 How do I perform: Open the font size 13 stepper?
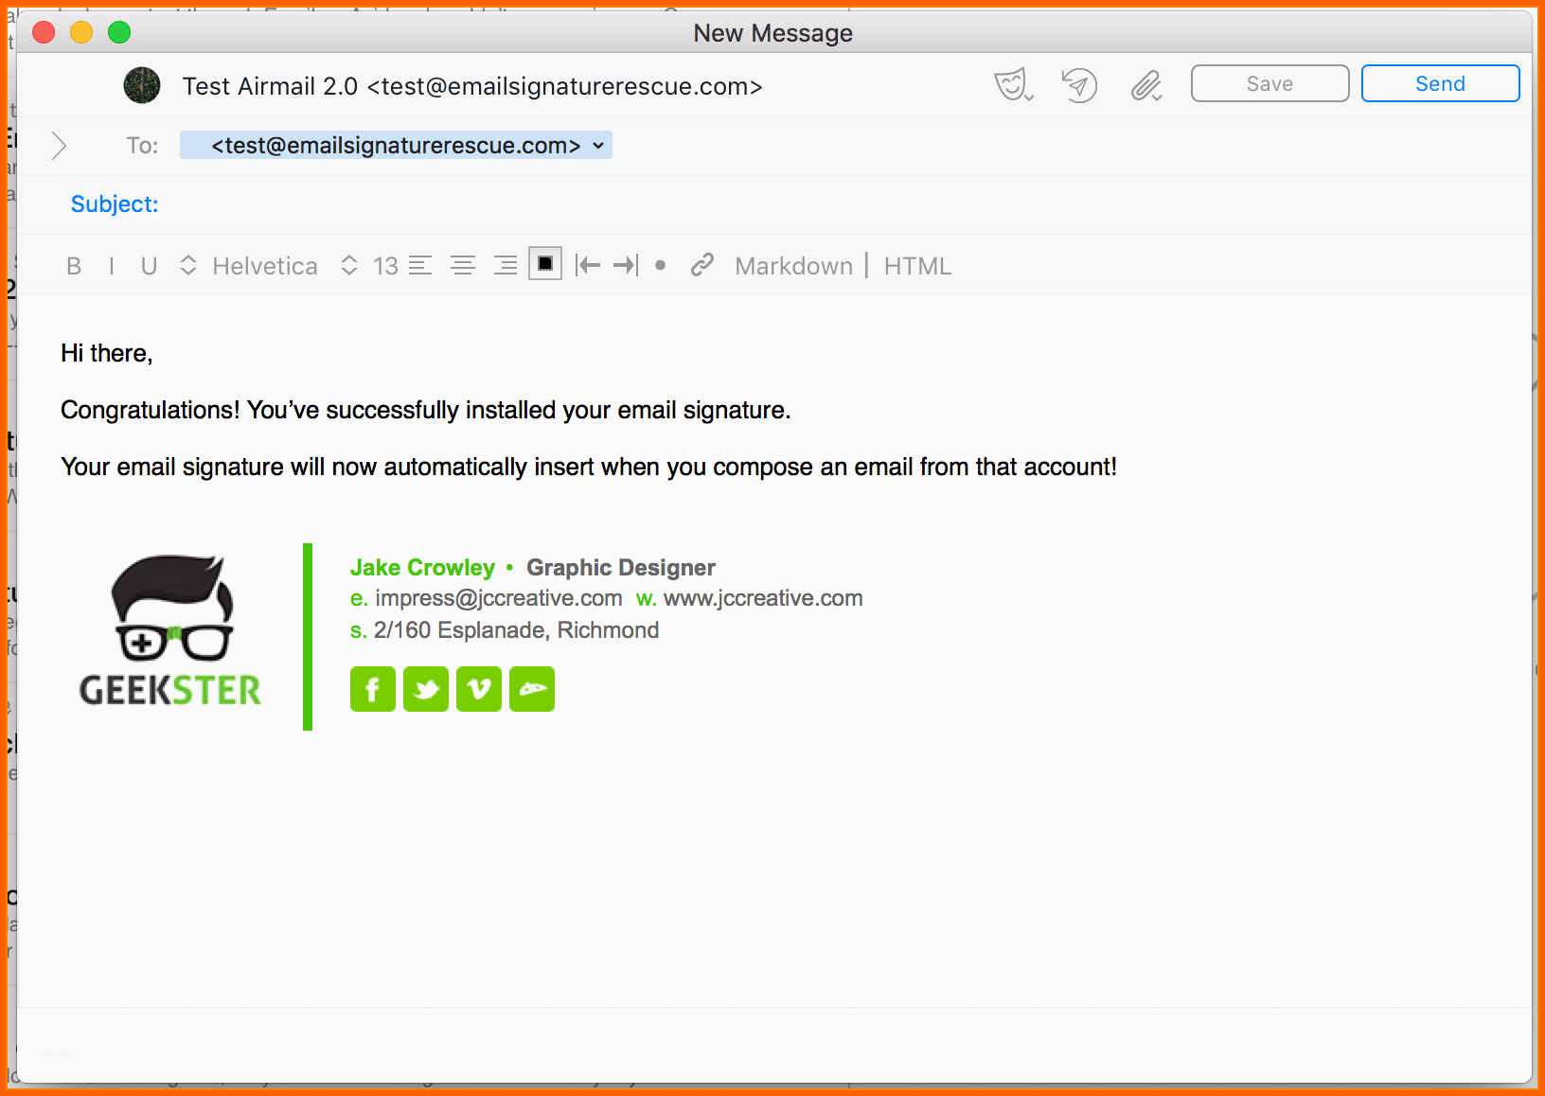click(370, 266)
